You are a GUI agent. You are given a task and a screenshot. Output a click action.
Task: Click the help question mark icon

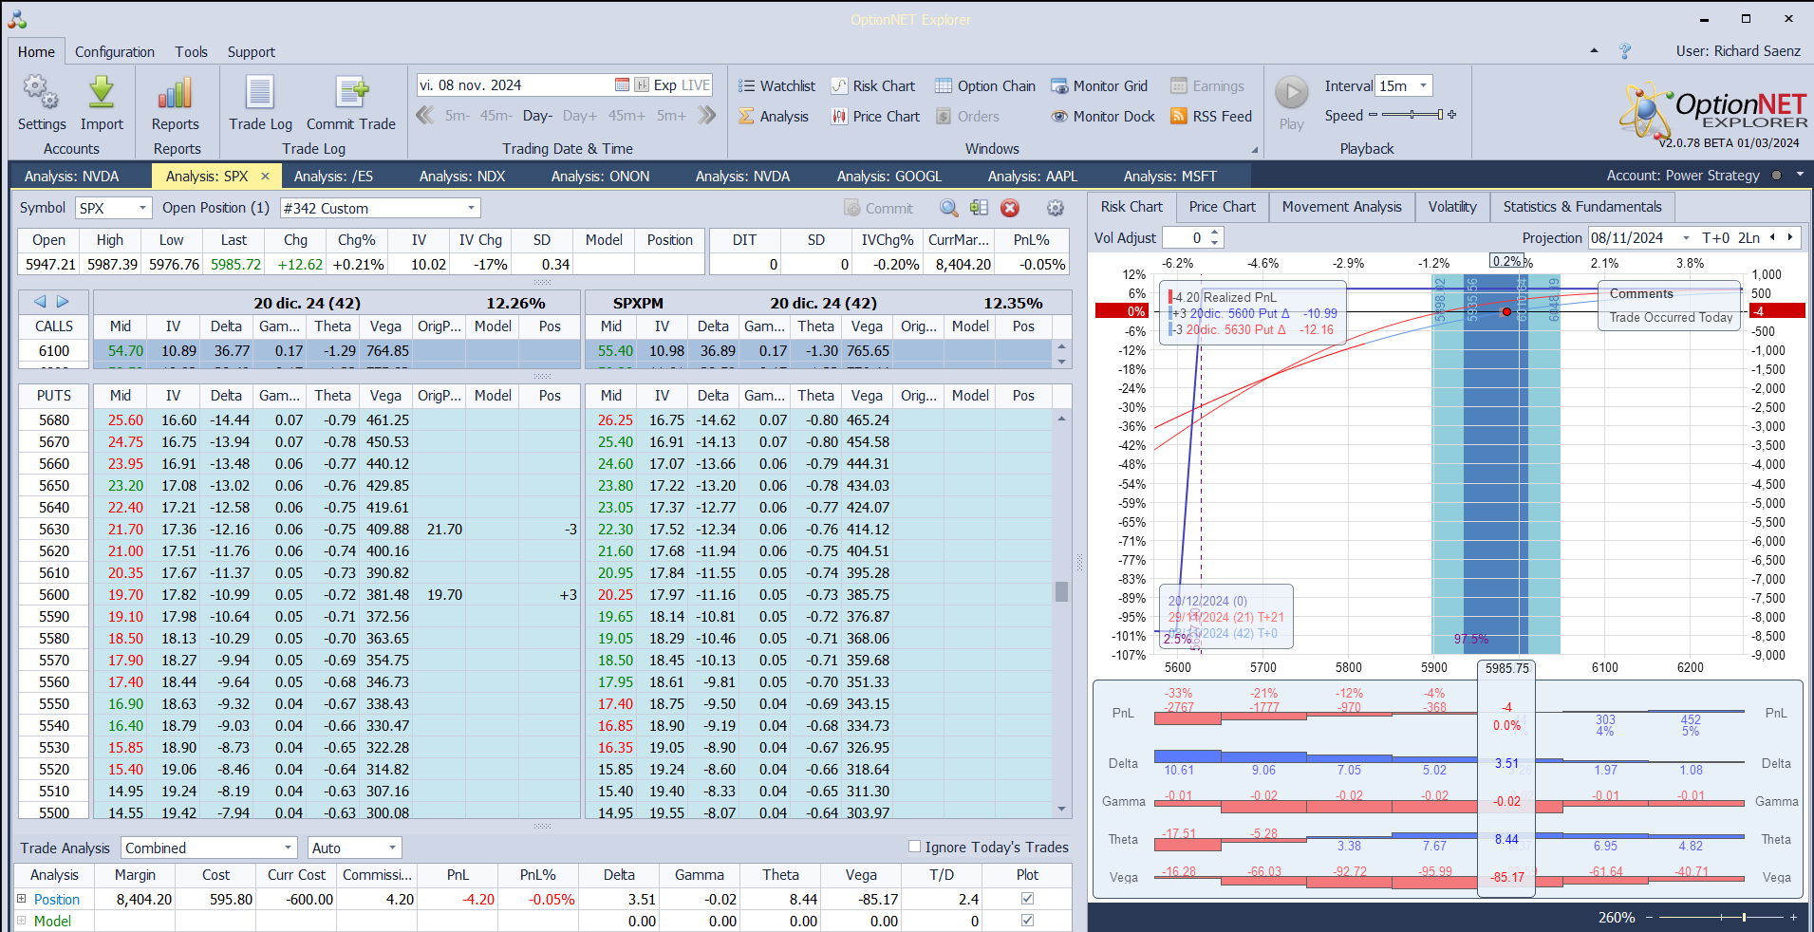pyautogui.click(x=1625, y=51)
